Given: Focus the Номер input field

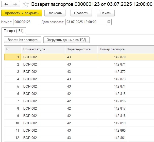Looking at the screenshot, I should coord(26,22).
